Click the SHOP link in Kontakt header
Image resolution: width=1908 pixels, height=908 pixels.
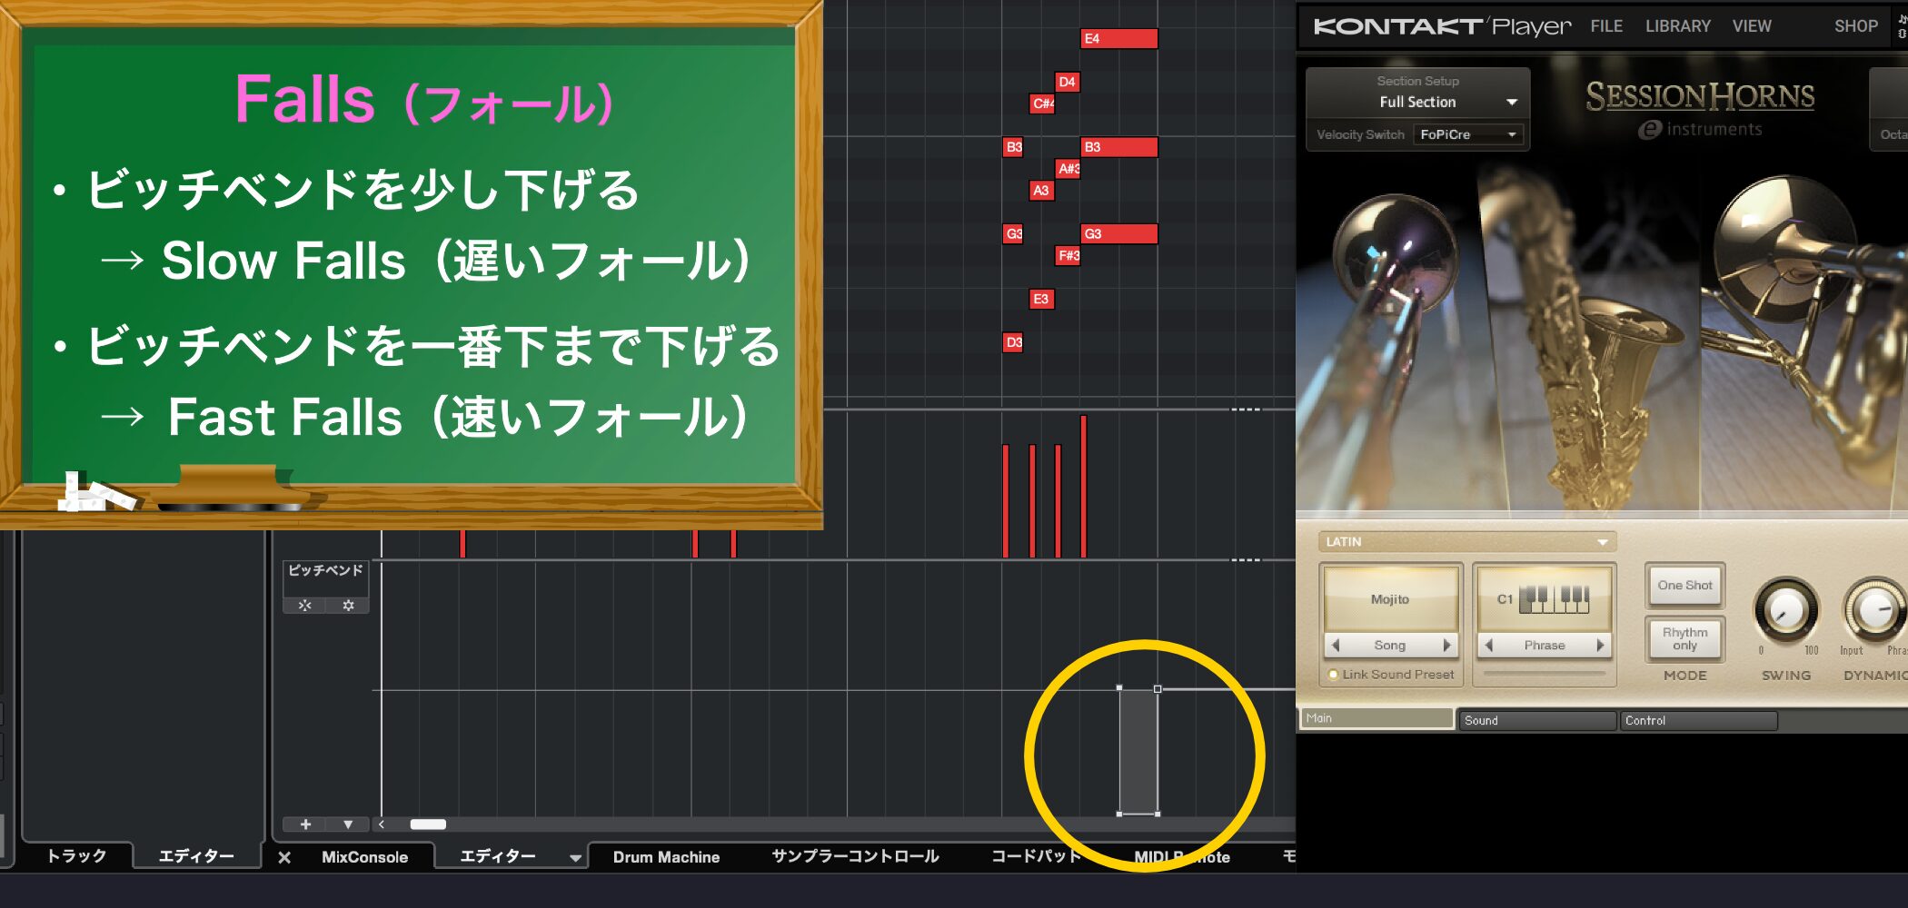click(1855, 26)
